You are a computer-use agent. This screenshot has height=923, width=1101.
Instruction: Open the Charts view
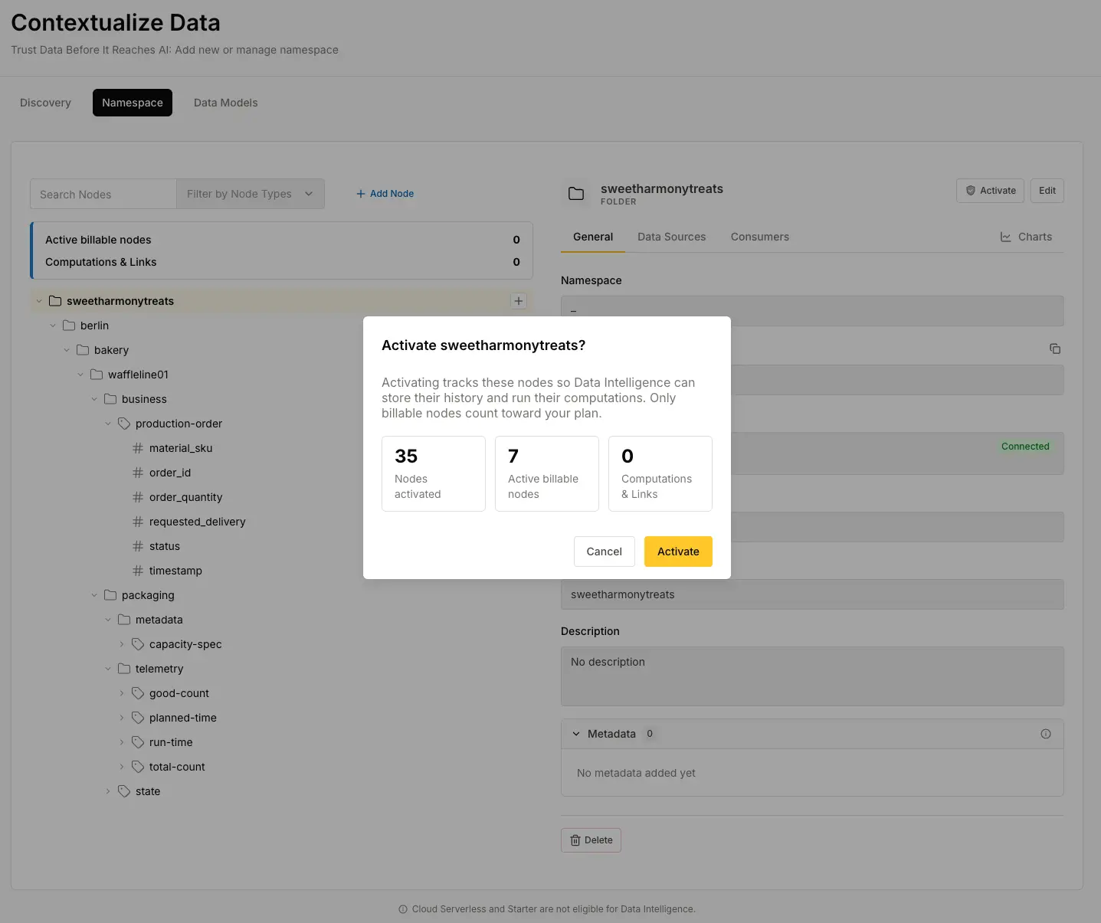[1026, 237]
